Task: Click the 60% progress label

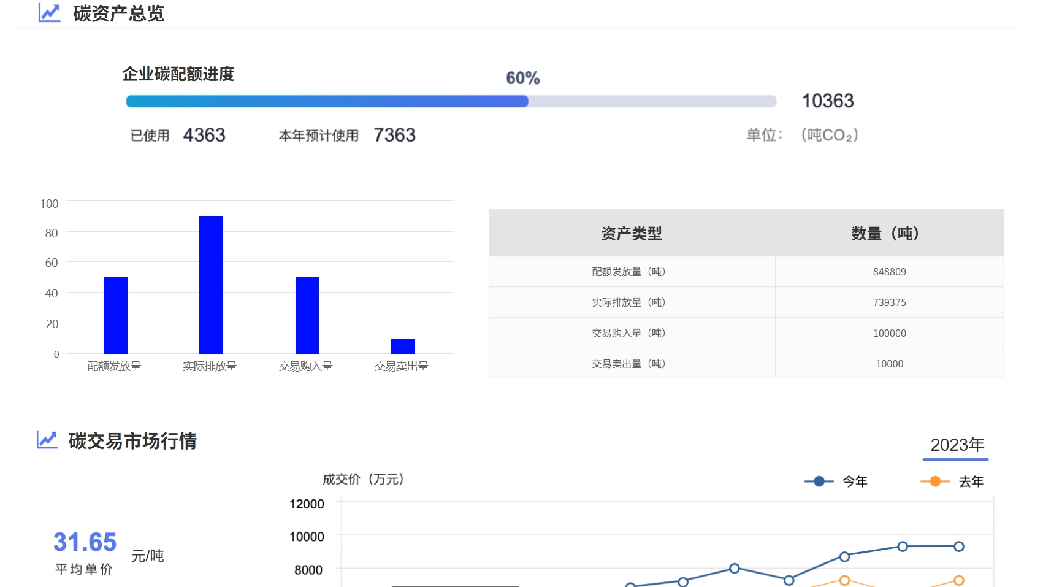Action: coord(522,78)
